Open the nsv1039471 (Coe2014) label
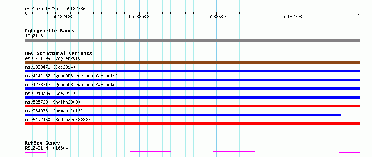 (50, 67)
